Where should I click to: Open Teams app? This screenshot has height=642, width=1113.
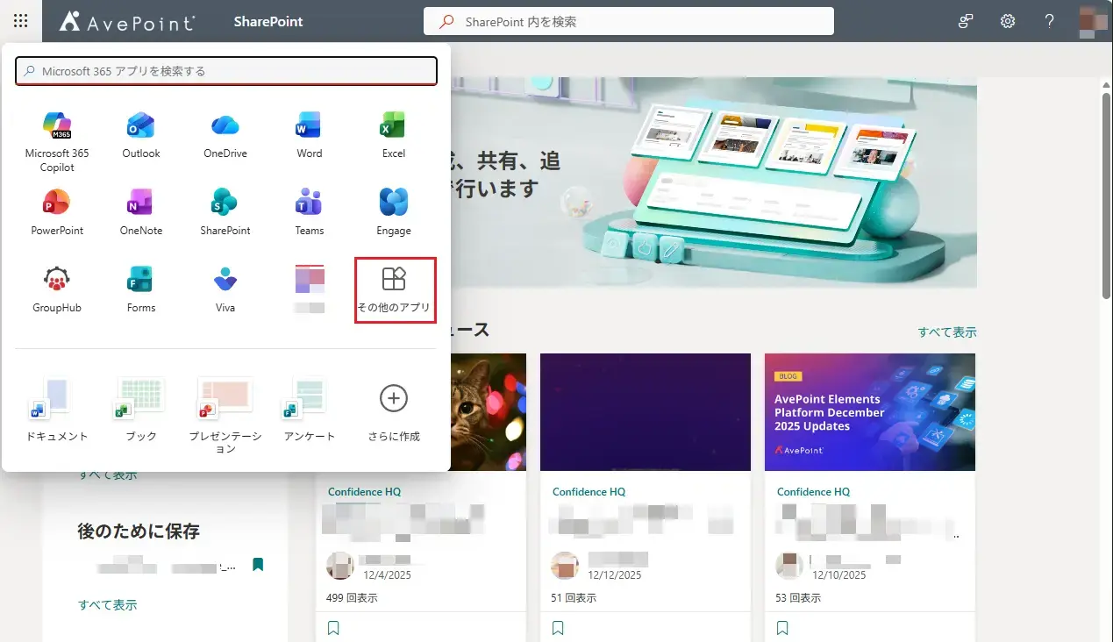[310, 212]
